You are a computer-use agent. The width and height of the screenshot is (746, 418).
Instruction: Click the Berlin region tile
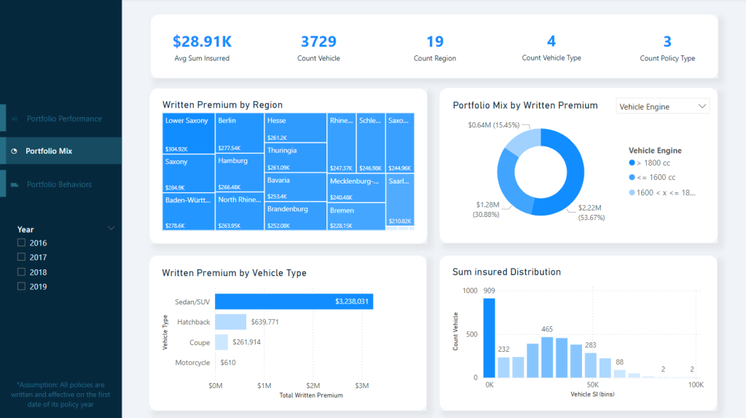239,133
